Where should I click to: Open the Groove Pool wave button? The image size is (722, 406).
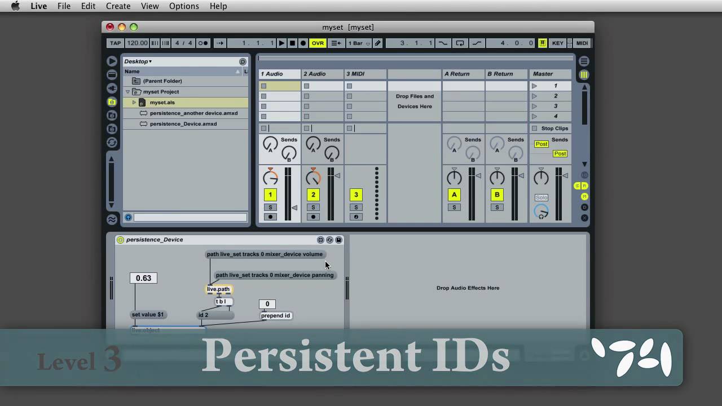[112, 220]
